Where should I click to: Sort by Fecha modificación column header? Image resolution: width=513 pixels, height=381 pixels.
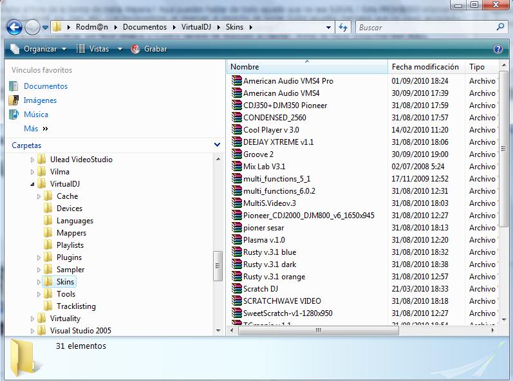click(x=425, y=67)
